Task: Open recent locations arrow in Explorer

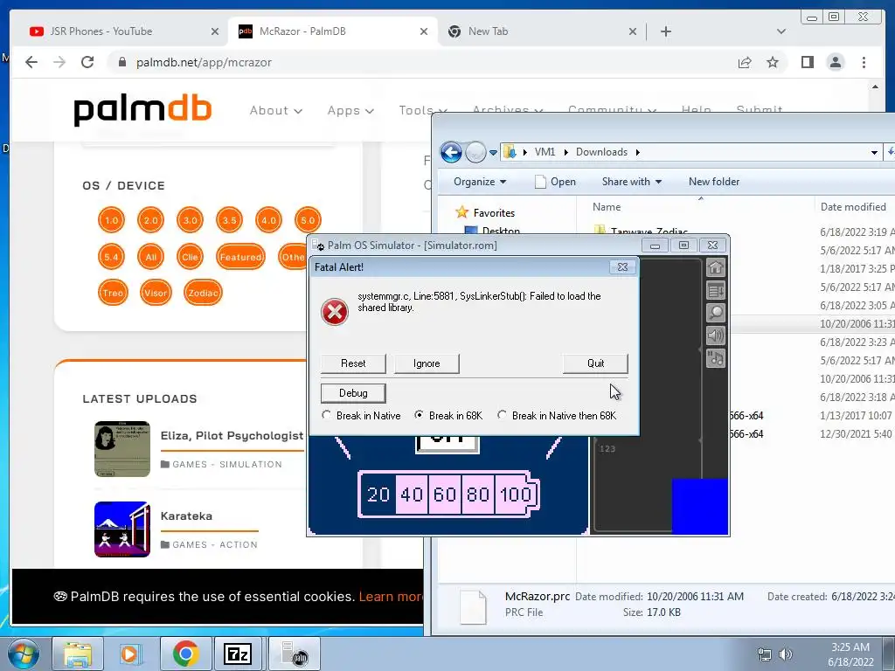Action: (493, 152)
